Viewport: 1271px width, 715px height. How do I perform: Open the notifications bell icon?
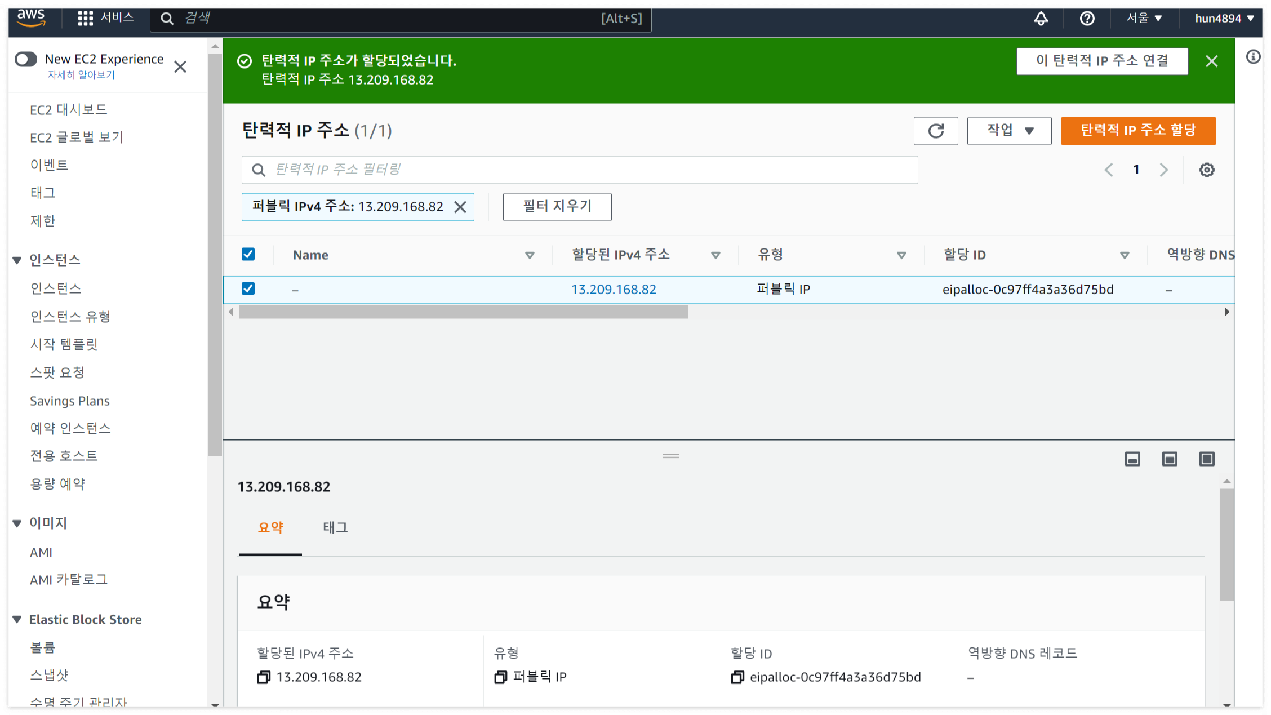tap(1041, 19)
